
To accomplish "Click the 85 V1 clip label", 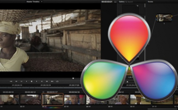I will pyautogui.click(x=22, y=106).
